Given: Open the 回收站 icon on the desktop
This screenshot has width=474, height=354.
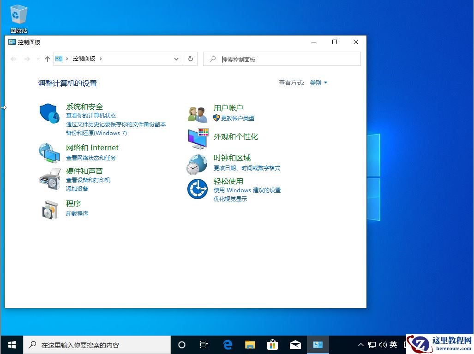Looking at the screenshot, I should point(18,14).
